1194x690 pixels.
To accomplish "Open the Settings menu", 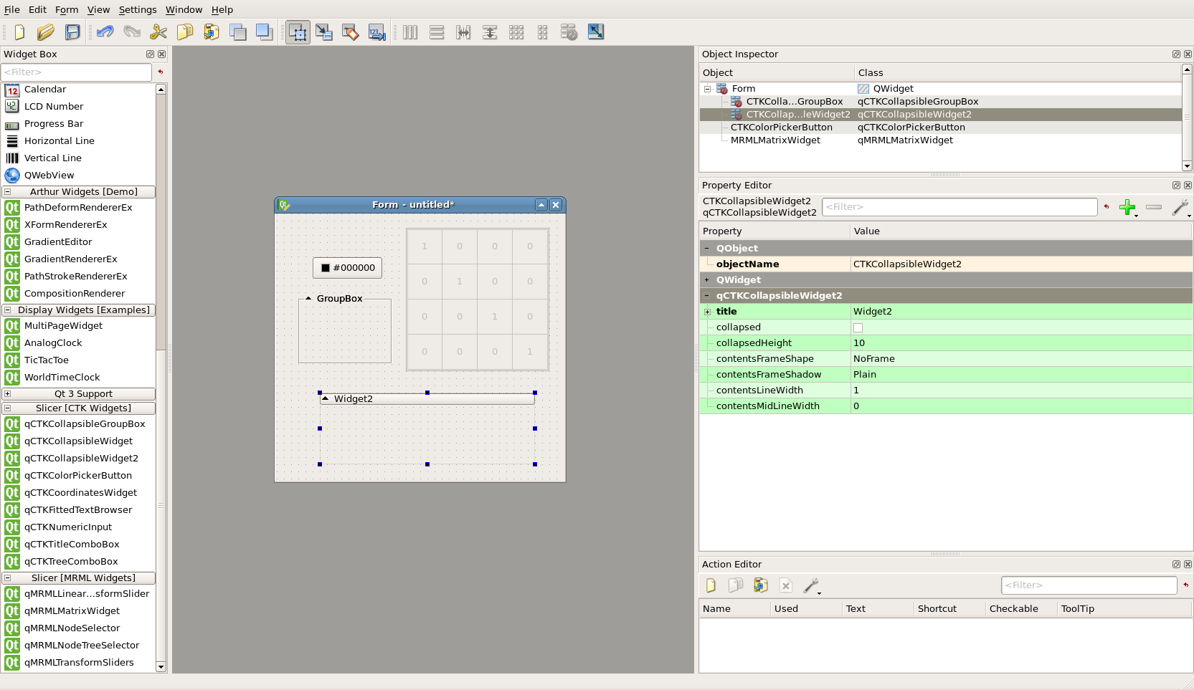I will (x=138, y=9).
